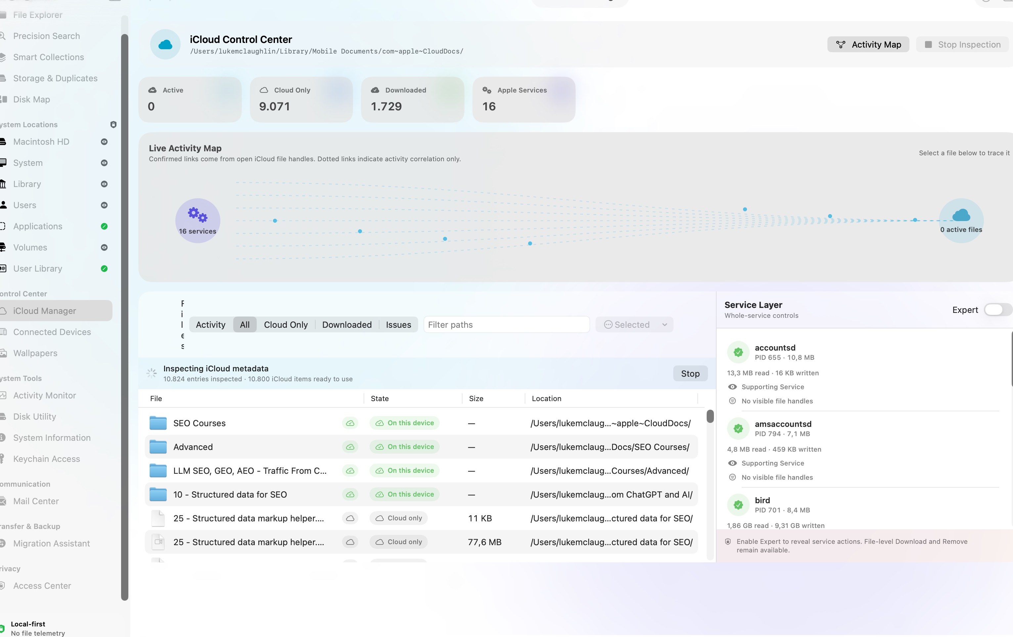The width and height of the screenshot is (1013, 637).
Task: Toggle the eye icon for Macintosh HD
Action: pyautogui.click(x=104, y=142)
